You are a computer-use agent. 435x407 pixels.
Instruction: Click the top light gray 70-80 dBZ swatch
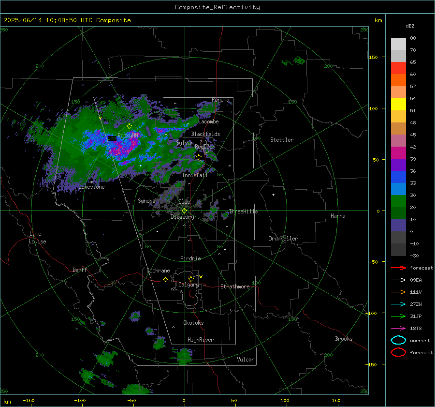tap(398, 44)
